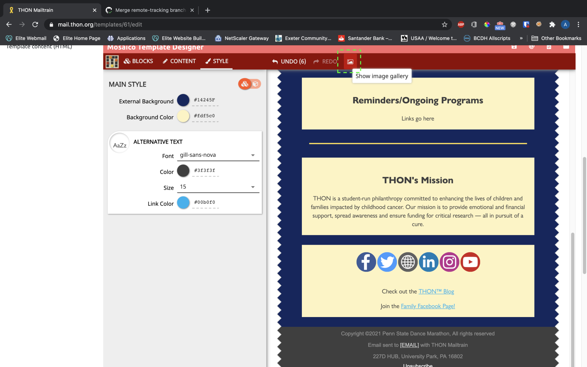Open the Applications bookmark
This screenshot has width=587, height=367.
click(126, 38)
